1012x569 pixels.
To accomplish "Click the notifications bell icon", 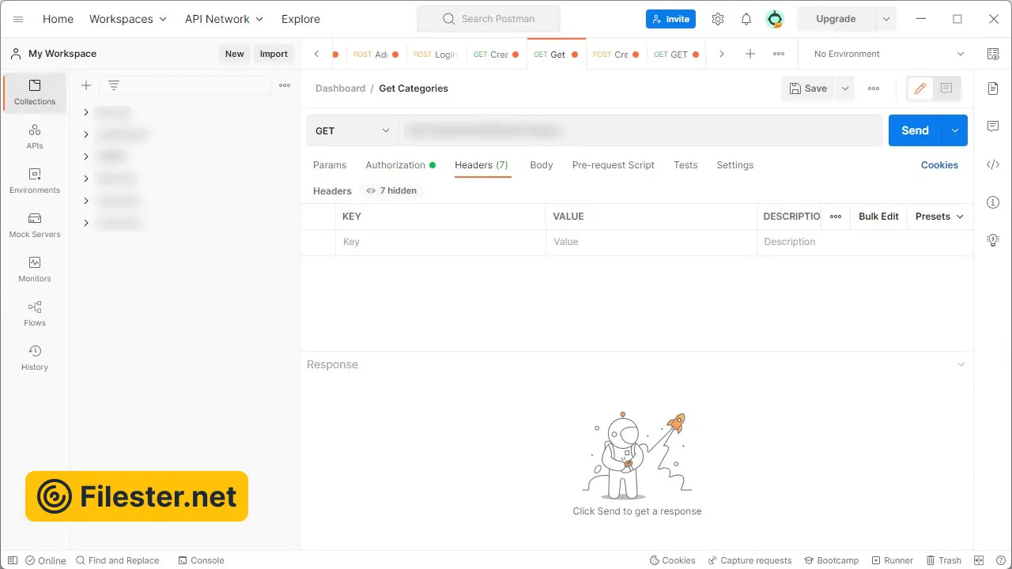I will [746, 19].
